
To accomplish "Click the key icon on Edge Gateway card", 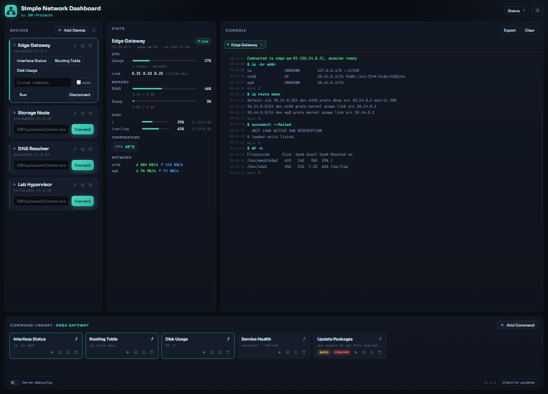I will pyautogui.click(x=75, y=46).
